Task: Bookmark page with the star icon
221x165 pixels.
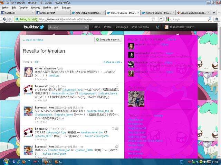Action: click(153, 19)
